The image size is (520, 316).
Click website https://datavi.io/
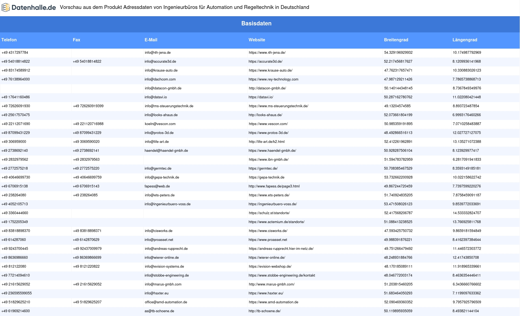[x=261, y=97]
